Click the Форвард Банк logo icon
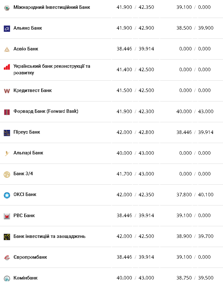223x288 pixels. click(7, 112)
